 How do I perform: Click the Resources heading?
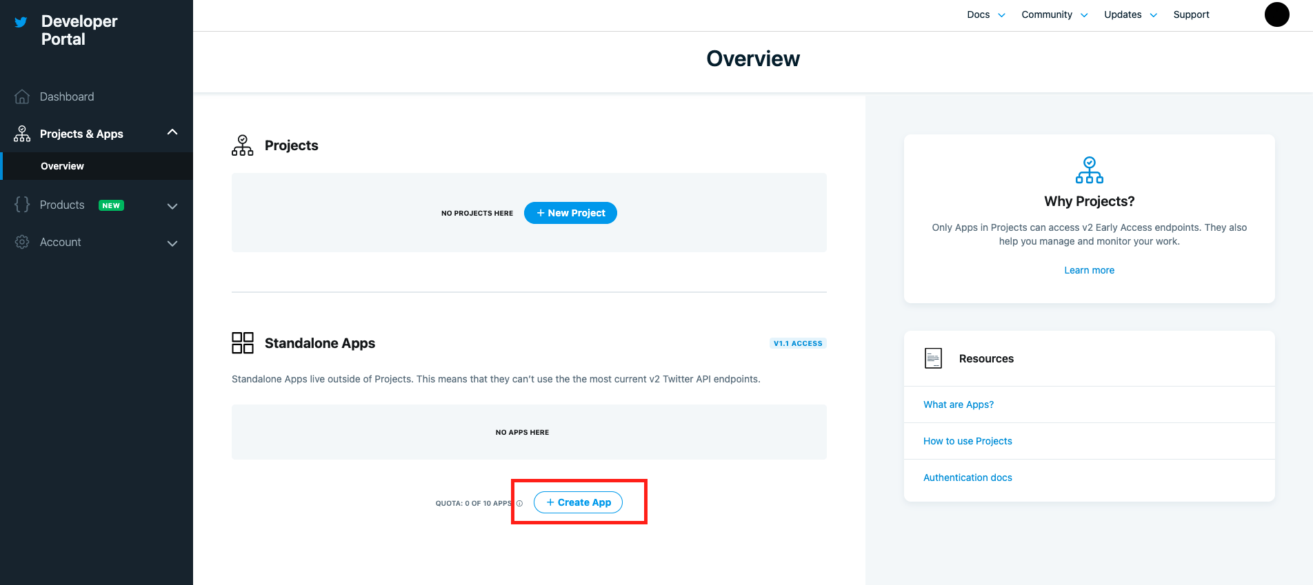[986, 358]
